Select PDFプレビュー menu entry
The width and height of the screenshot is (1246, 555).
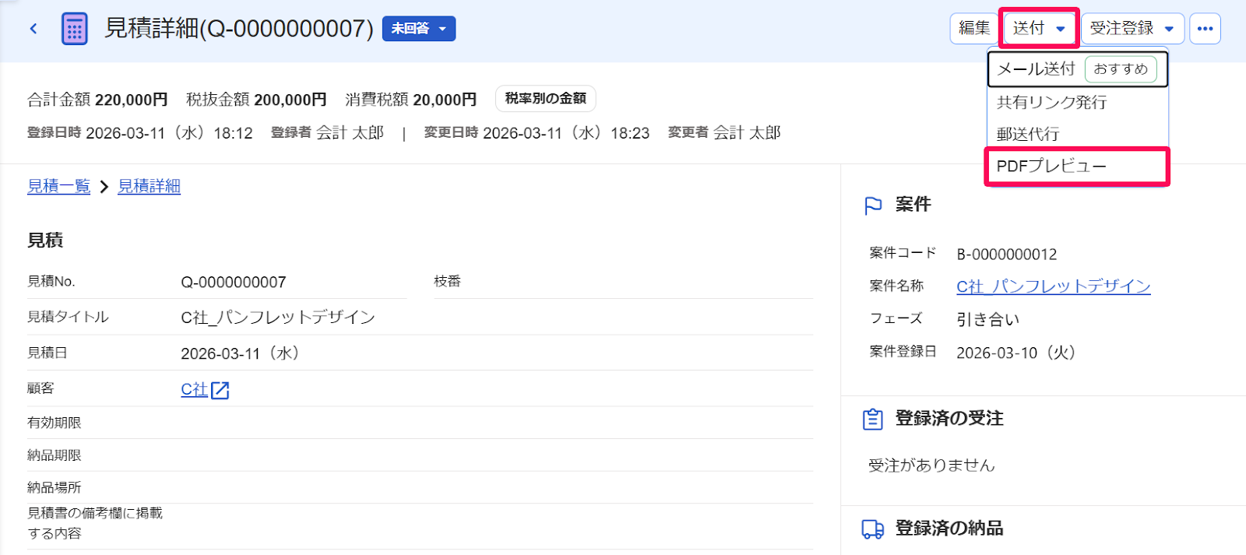tap(1077, 166)
